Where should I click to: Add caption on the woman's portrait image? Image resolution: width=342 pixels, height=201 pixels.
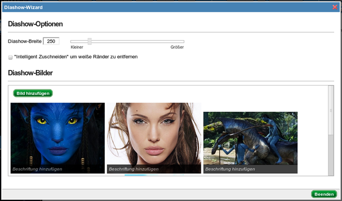point(134,169)
